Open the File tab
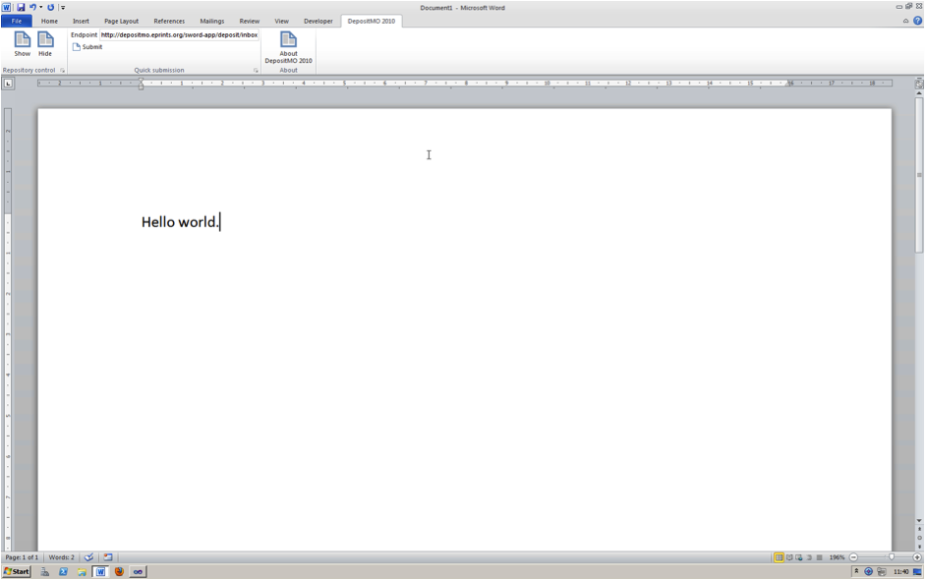Image resolution: width=925 pixels, height=580 pixels. tap(17, 21)
